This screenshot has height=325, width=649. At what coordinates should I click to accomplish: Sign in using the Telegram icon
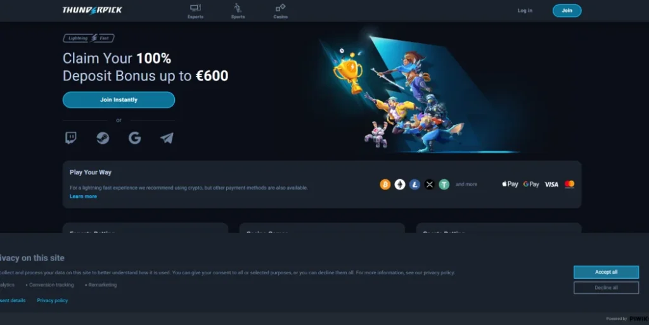tap(167, 137)
